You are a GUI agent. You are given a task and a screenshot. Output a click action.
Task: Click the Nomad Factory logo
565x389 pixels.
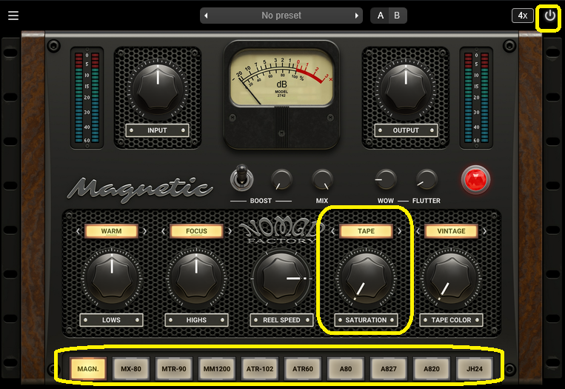(281, 230)
